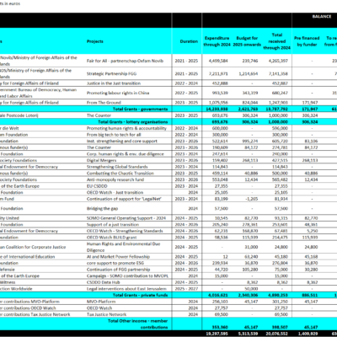This screenshot has height=337, width=337.
Task: Select the expenditure value "4,499,584"
Action: click(218, 61)
